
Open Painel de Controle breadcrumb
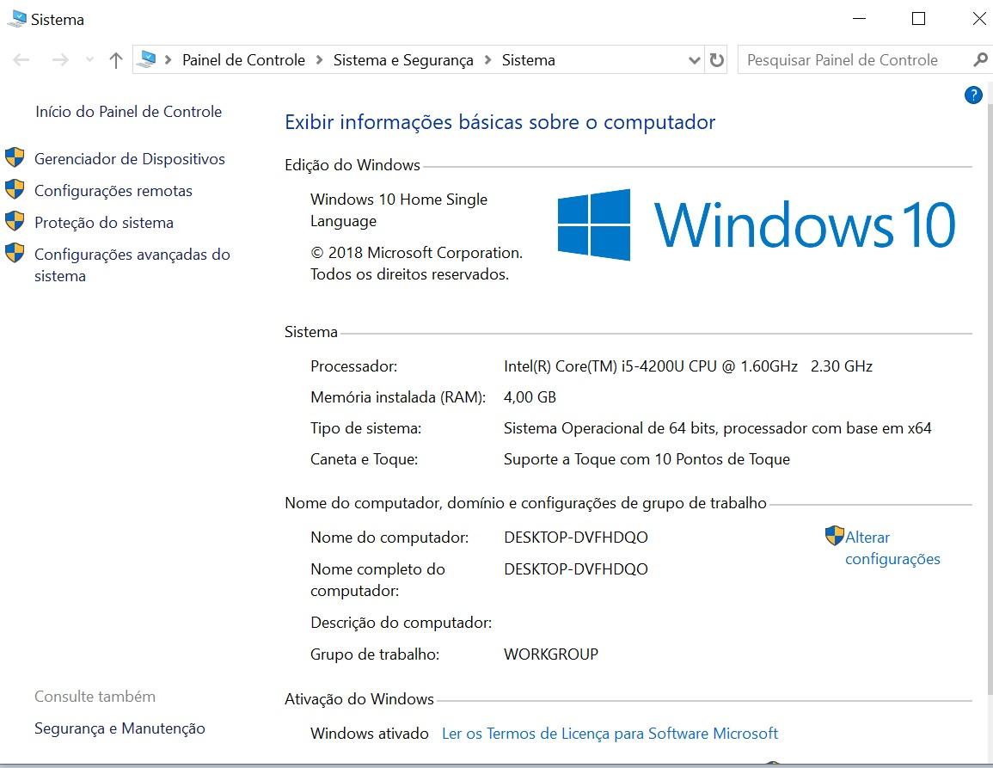[x=244, y=60]
